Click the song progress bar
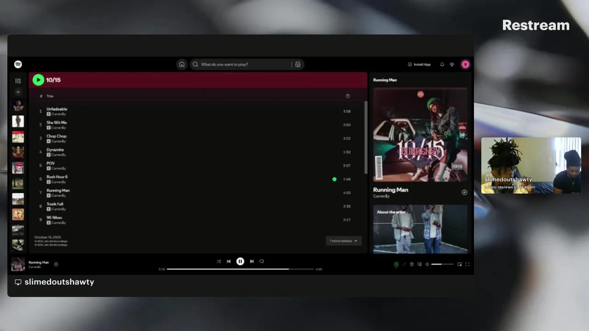The height and width of the screenshot is (331, 589). point(240,269)
